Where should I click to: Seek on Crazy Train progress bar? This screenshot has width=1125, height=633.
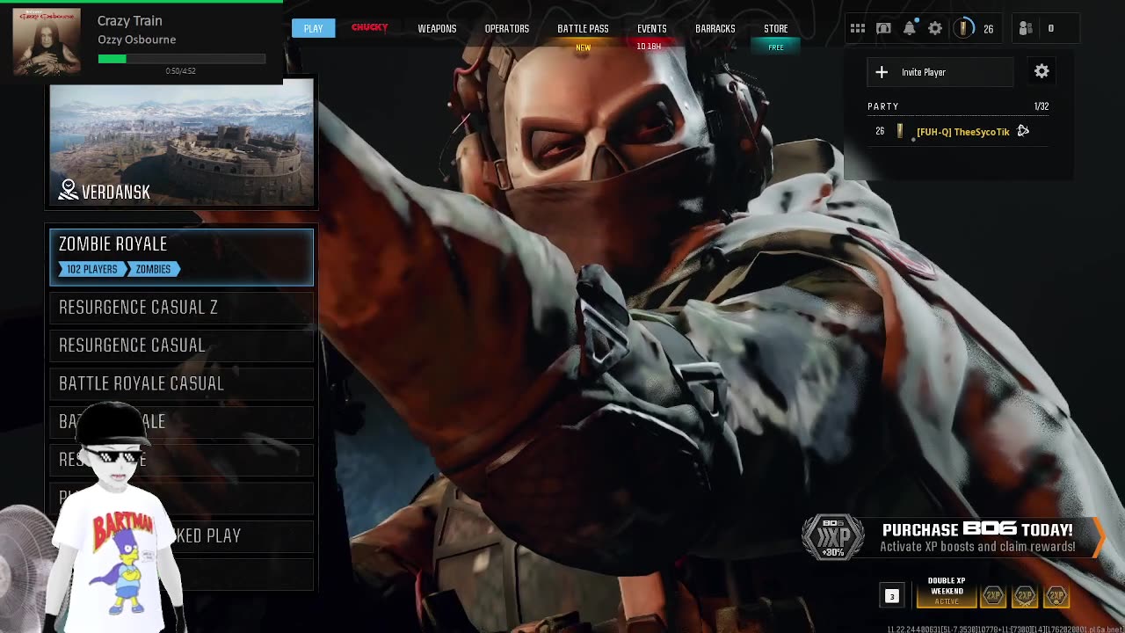coord(181,59)
